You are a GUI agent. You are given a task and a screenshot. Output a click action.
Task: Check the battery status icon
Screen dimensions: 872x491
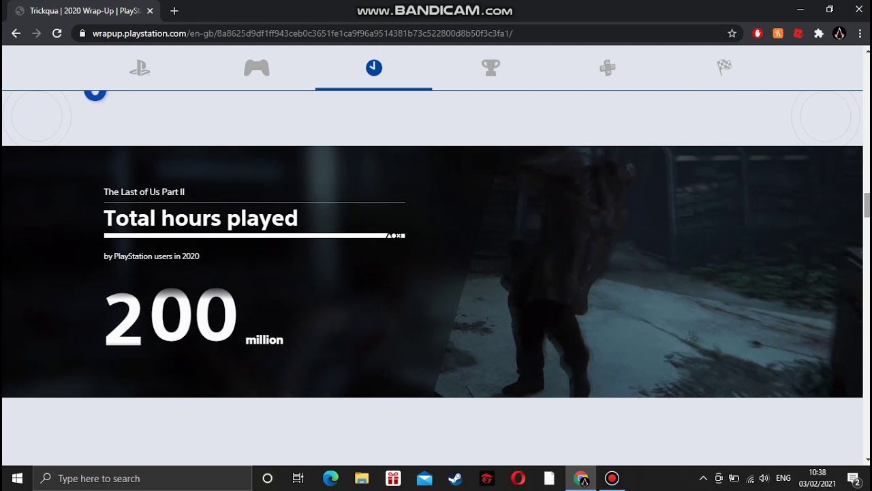734,478
